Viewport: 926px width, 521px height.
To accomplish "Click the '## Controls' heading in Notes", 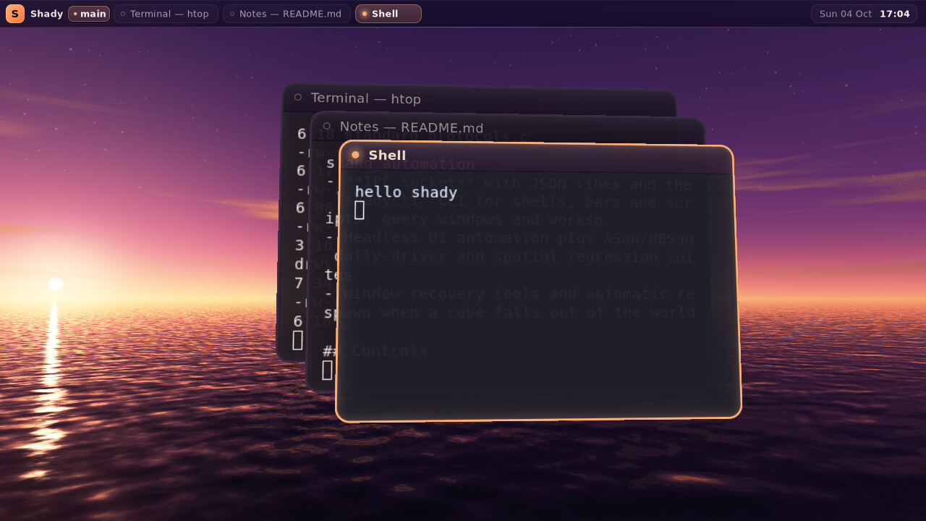I will [x=375, y=351].
